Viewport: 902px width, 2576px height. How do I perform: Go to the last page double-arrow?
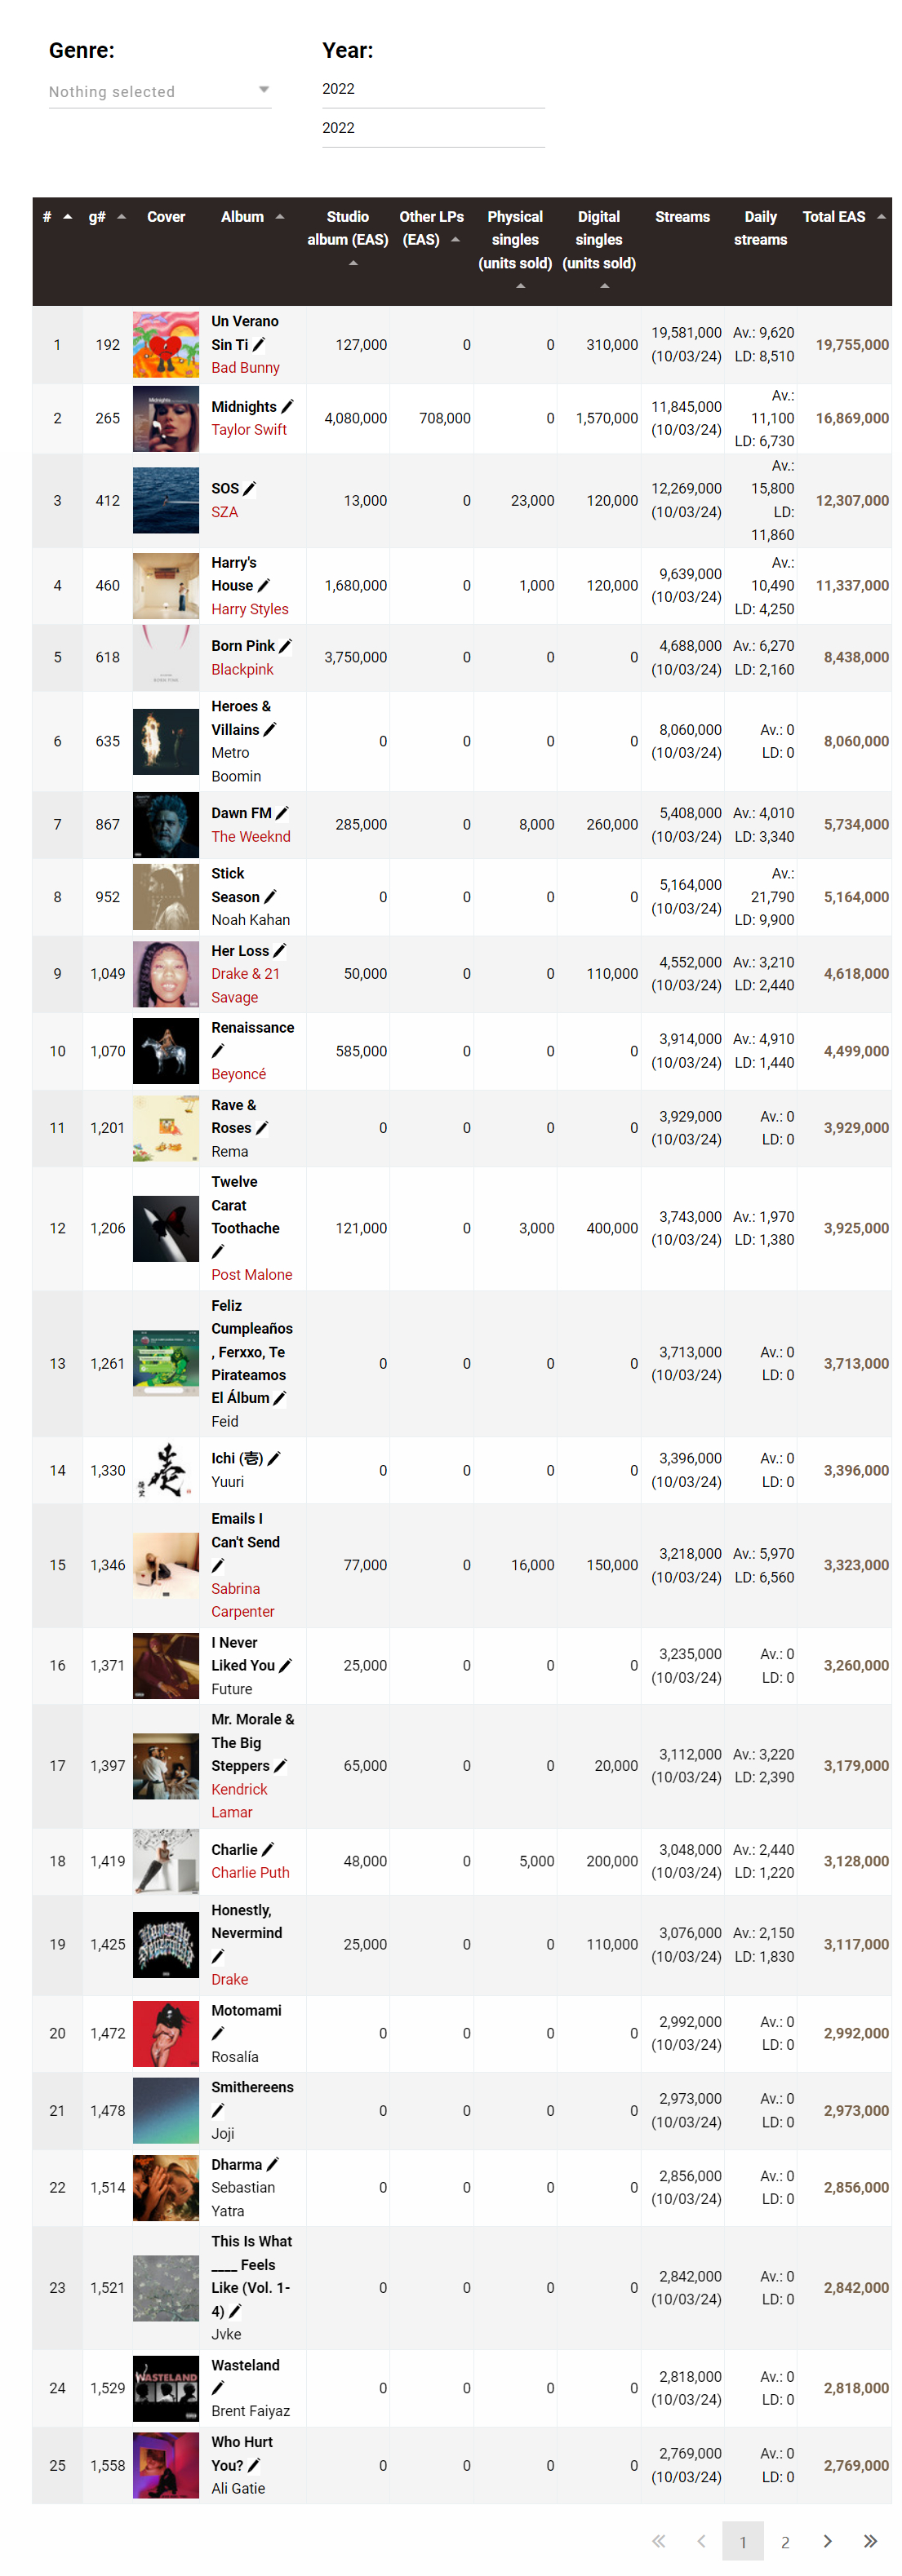pyautogui.click(x=870, y=2541)
